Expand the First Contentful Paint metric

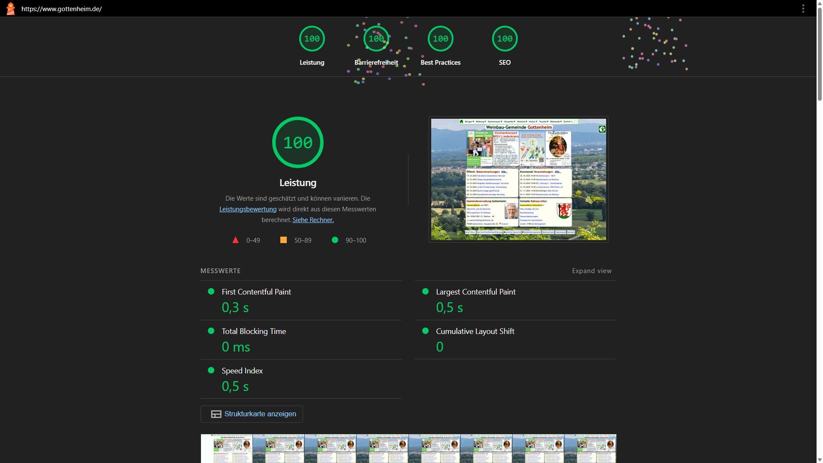(256, 292)
